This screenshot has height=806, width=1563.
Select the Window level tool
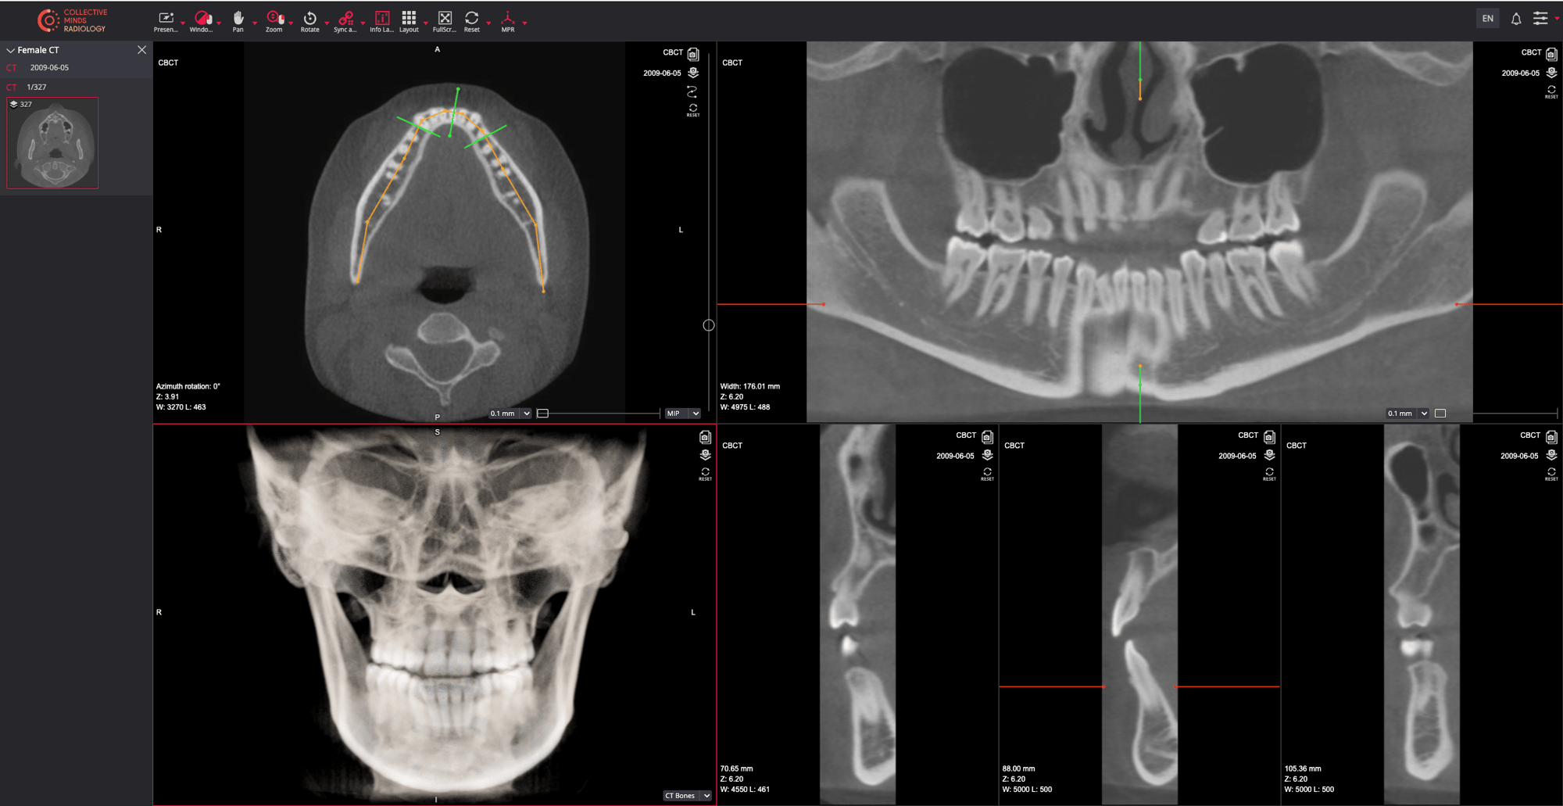pyautogui.click(x=202, y=21)
